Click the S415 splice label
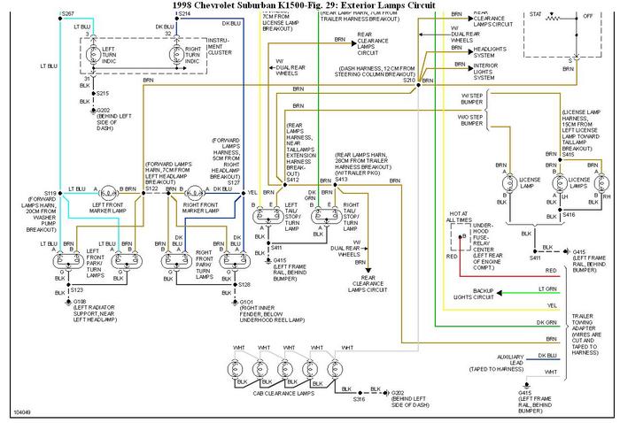The width and height of the screenshot is (620, 423). pyautogui.click(x=569, y=155)
